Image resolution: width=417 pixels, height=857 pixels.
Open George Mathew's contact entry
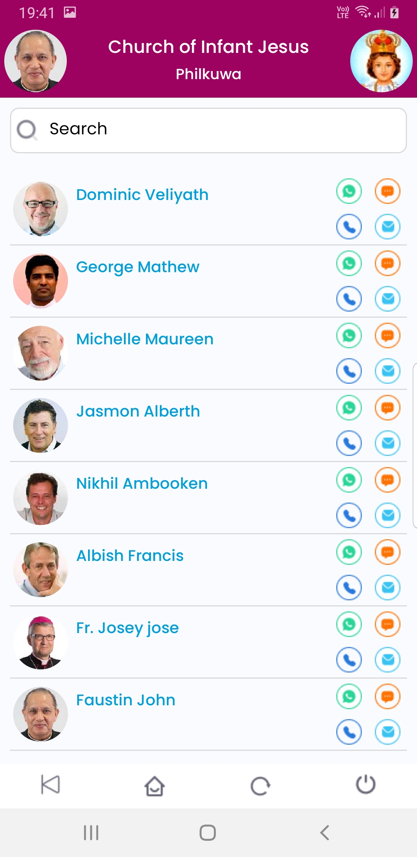[208, 281]
